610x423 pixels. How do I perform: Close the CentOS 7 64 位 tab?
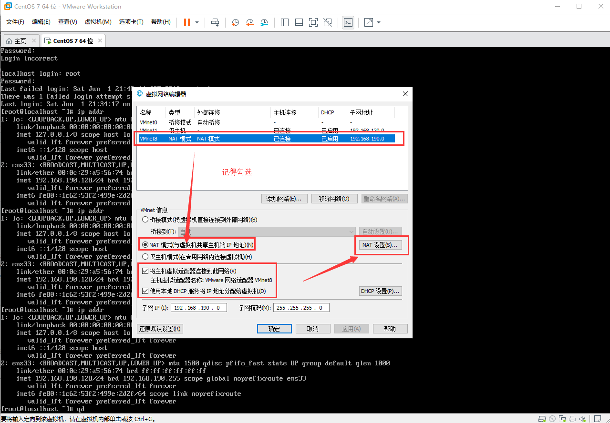(x=100, y=41)
